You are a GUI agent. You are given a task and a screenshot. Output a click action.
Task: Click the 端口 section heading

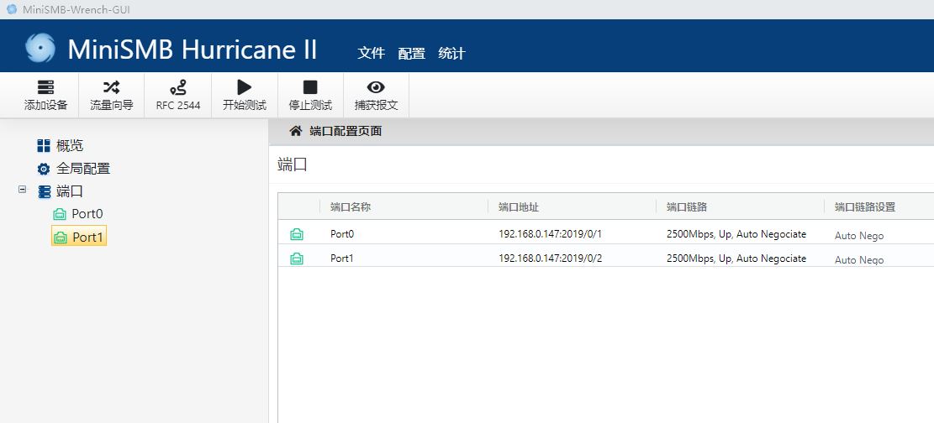coord(293,165)
